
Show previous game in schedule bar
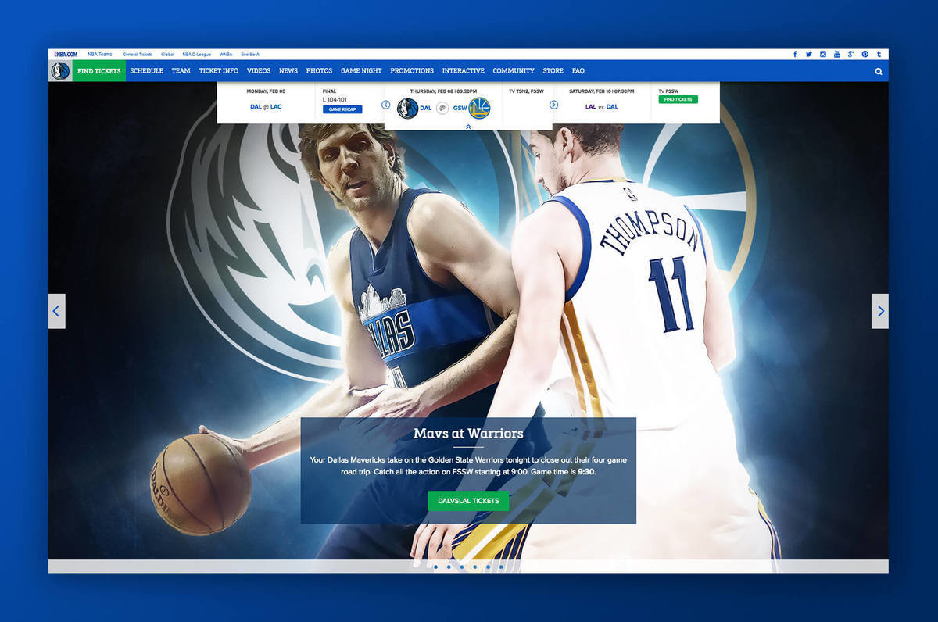(x=386, y=105)
